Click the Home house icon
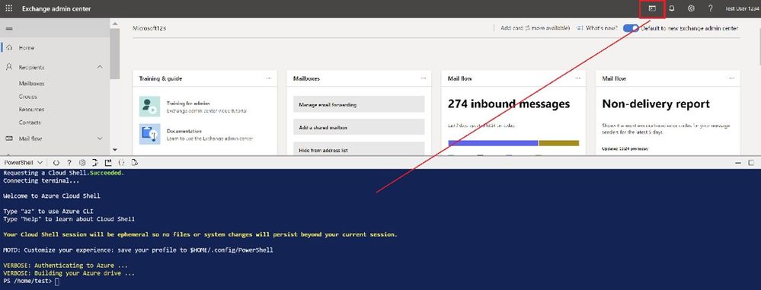Viewport: 761px width, 290px height. click(x=9, y=47)
